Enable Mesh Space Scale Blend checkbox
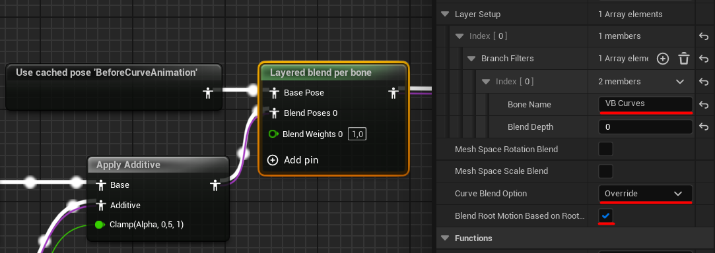This screenshot has width=715, height=253. click(x=605, y=171)
